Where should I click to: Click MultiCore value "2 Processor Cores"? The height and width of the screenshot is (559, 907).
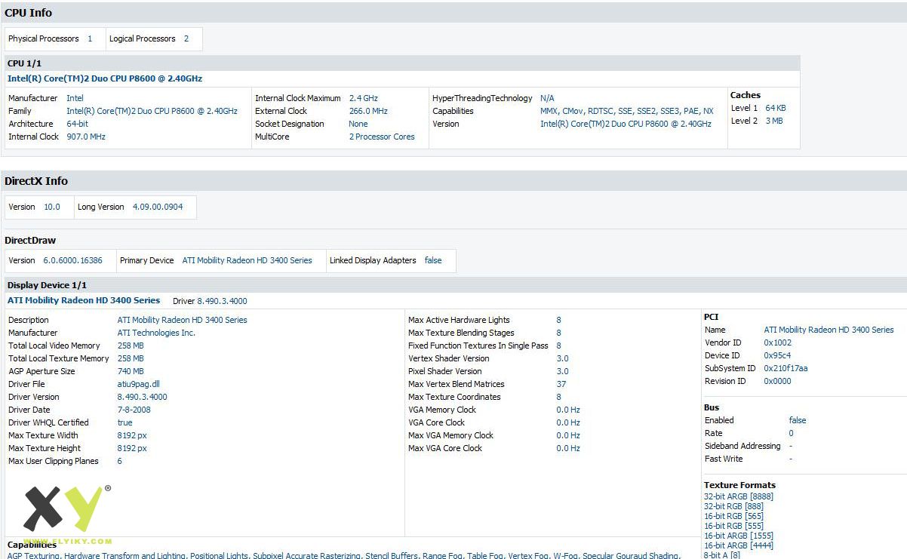(x=382, y=137)
